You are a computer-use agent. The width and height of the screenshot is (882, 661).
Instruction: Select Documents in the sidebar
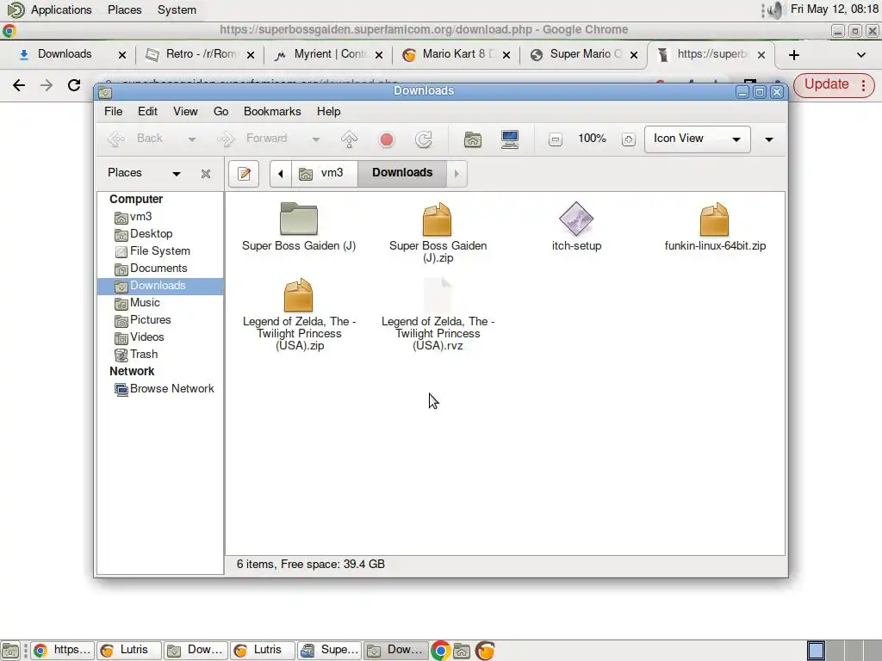160,269
